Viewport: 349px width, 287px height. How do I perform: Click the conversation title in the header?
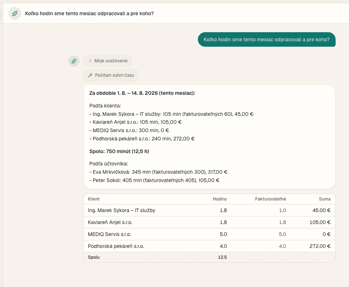point(89,13)
